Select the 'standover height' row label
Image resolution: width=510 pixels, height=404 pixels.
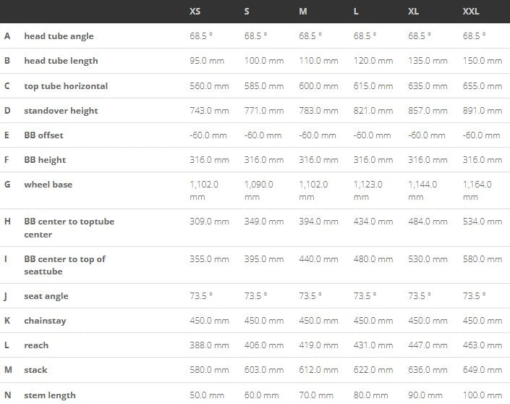click(61, 111)
